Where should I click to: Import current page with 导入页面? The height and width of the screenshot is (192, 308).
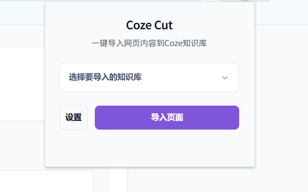[167, 118]
